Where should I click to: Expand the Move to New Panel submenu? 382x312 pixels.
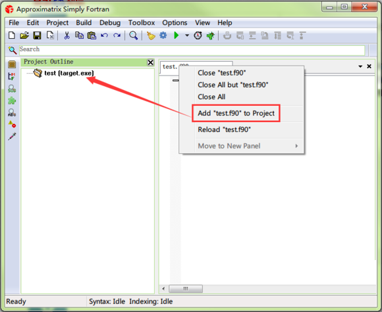tap(296, 146)
